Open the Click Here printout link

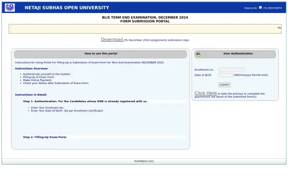tap(206, 93)
